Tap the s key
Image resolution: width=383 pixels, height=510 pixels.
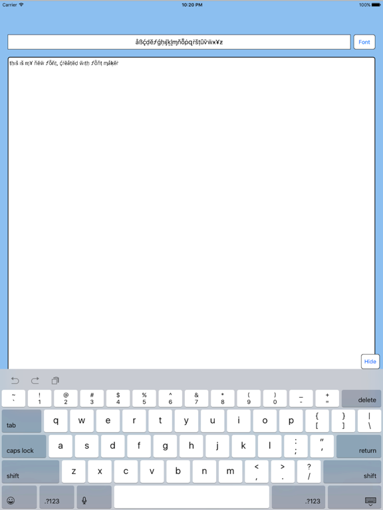86,446
